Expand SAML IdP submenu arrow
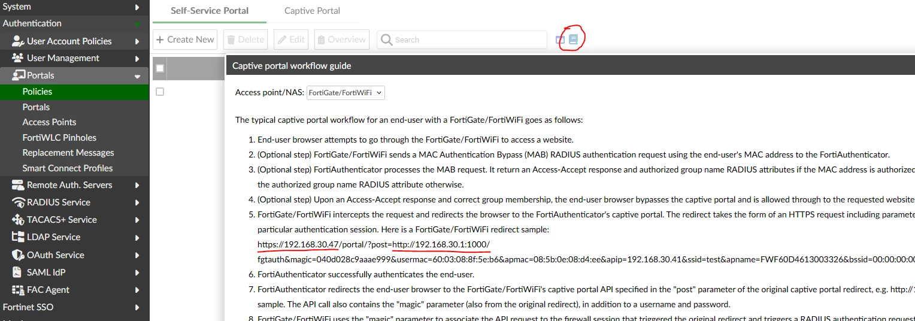 tap(137, 272)
